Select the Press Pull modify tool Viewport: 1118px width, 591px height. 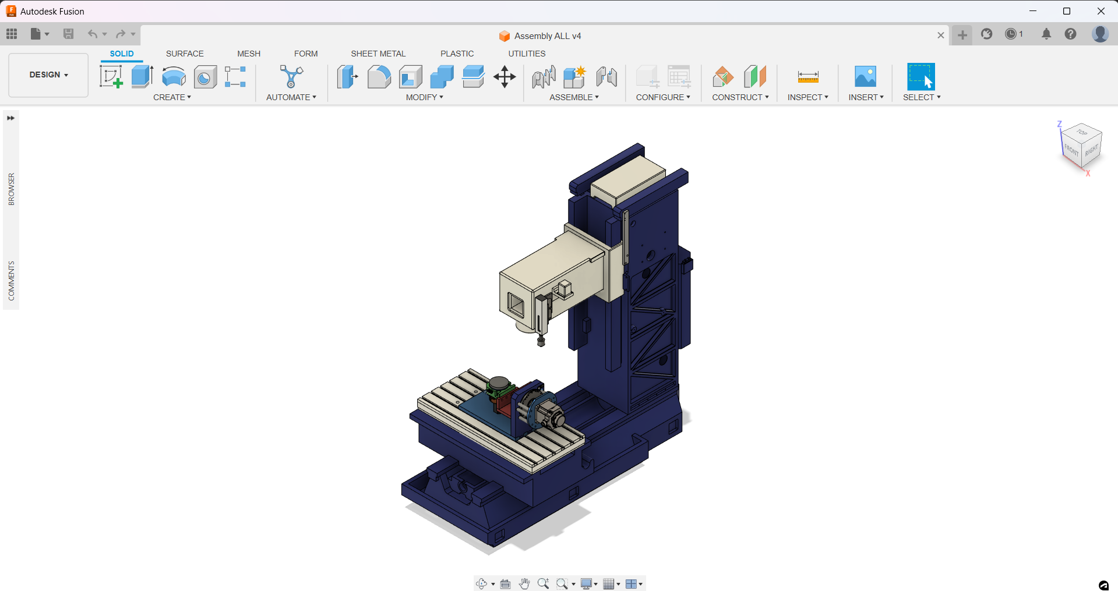pos(347,76)
